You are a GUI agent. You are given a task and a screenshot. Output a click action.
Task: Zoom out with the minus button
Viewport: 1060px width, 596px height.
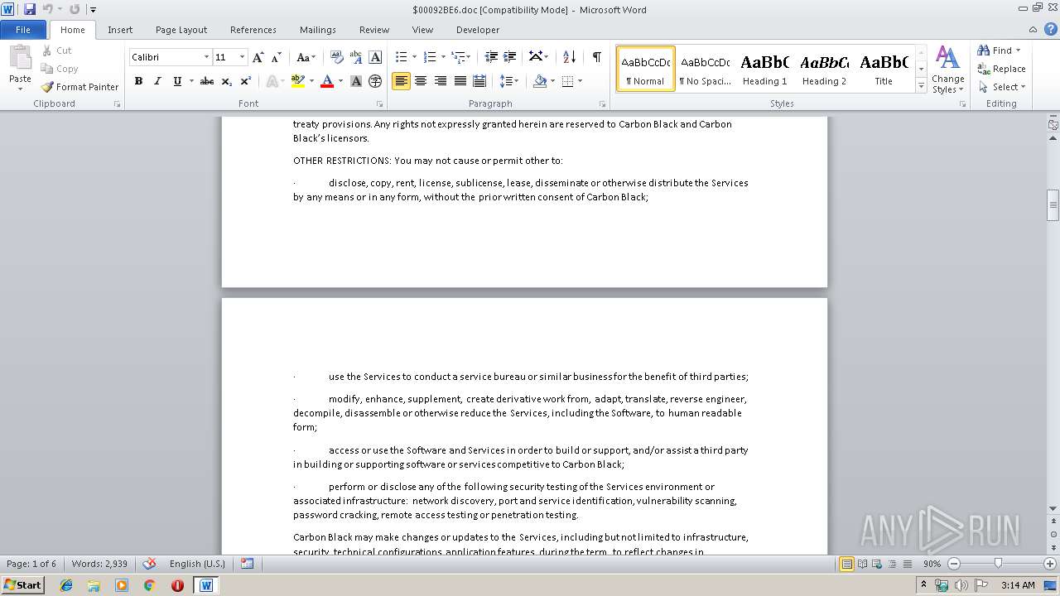click(x=954, y=564)
